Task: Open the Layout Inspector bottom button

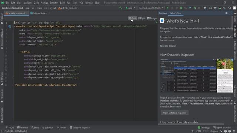Action: pos(222,127)
